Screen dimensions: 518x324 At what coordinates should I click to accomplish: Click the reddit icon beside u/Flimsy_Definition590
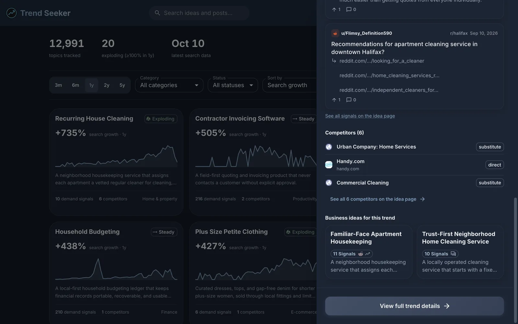click(x=335, y=33)
